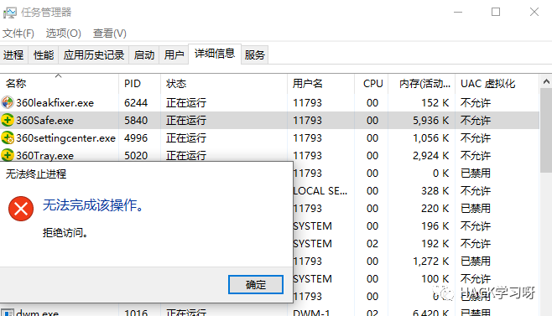Open the 文件(F) menu

point(18,34)
